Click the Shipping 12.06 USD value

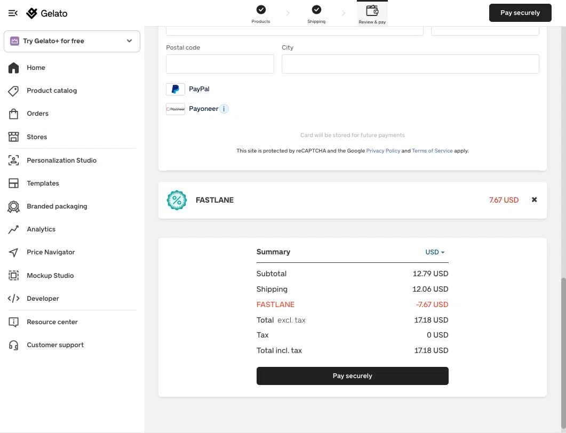pyautogui.click(x=431, y=289)
